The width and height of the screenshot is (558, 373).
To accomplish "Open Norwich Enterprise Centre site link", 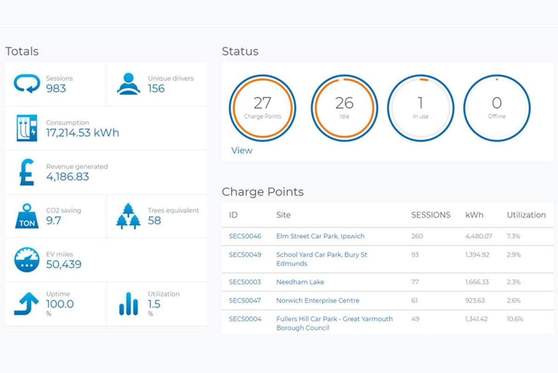I will tap(318, 300).
